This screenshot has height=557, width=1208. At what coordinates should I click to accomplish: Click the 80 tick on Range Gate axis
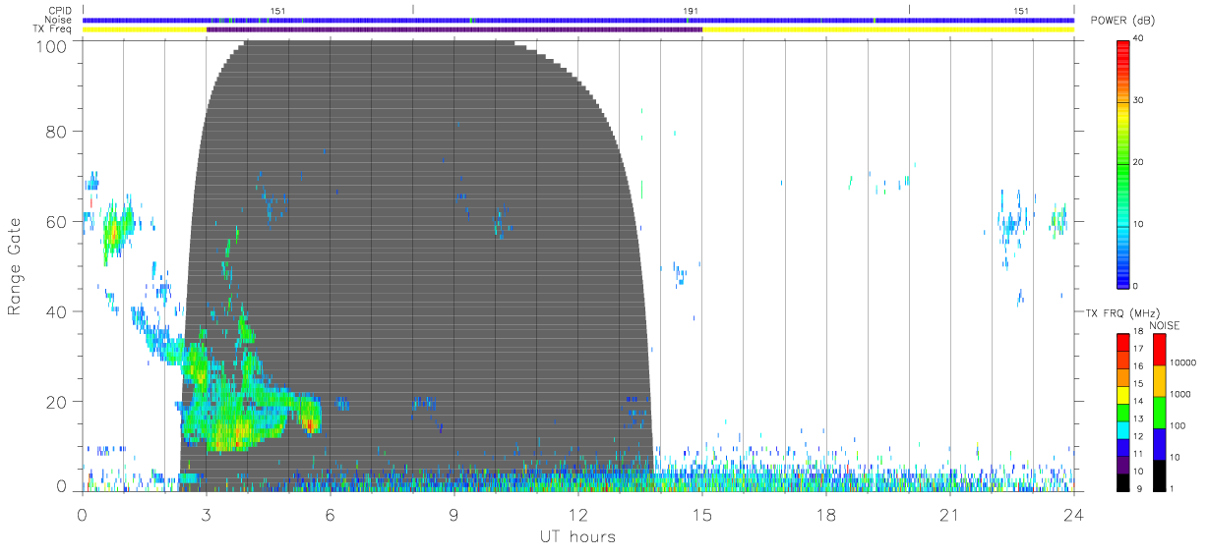(59, 131)
